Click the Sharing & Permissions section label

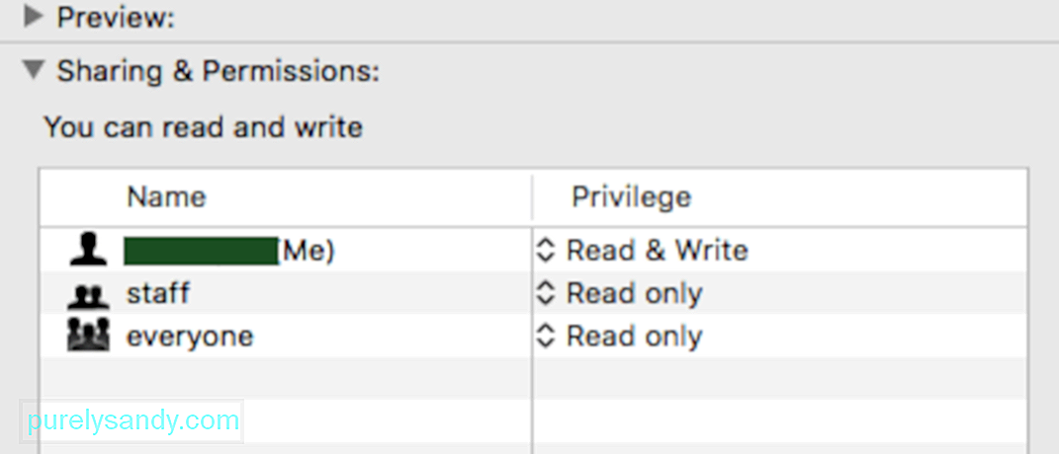point(219,71)
